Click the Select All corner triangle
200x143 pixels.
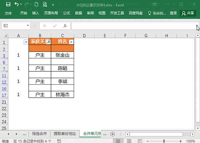click(5, 36)
